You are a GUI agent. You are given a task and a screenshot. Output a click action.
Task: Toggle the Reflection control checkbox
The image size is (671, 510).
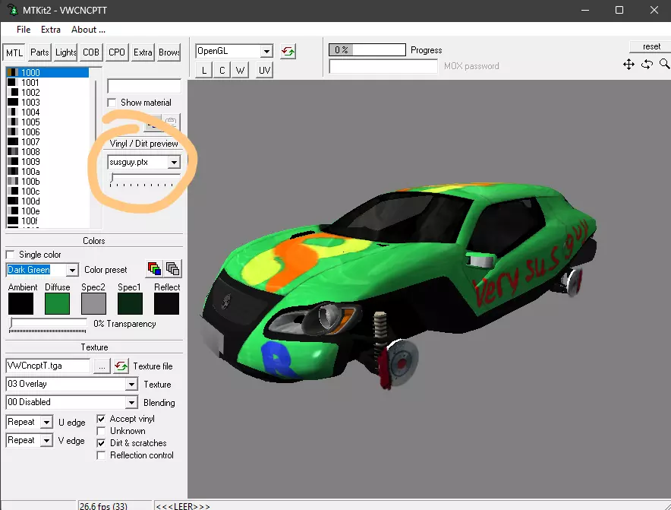point(102,455)
